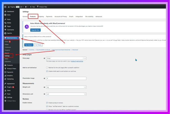Click the Marketing megaphone icon
Viewport: 170px width, 114px height.
click(x=5, y=79)
